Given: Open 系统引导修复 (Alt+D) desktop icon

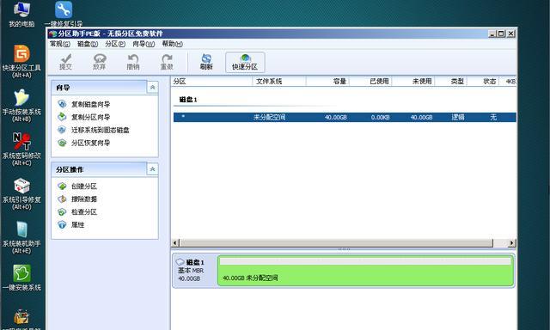Looking at the screenshot, I should click(x=21, y=193).
